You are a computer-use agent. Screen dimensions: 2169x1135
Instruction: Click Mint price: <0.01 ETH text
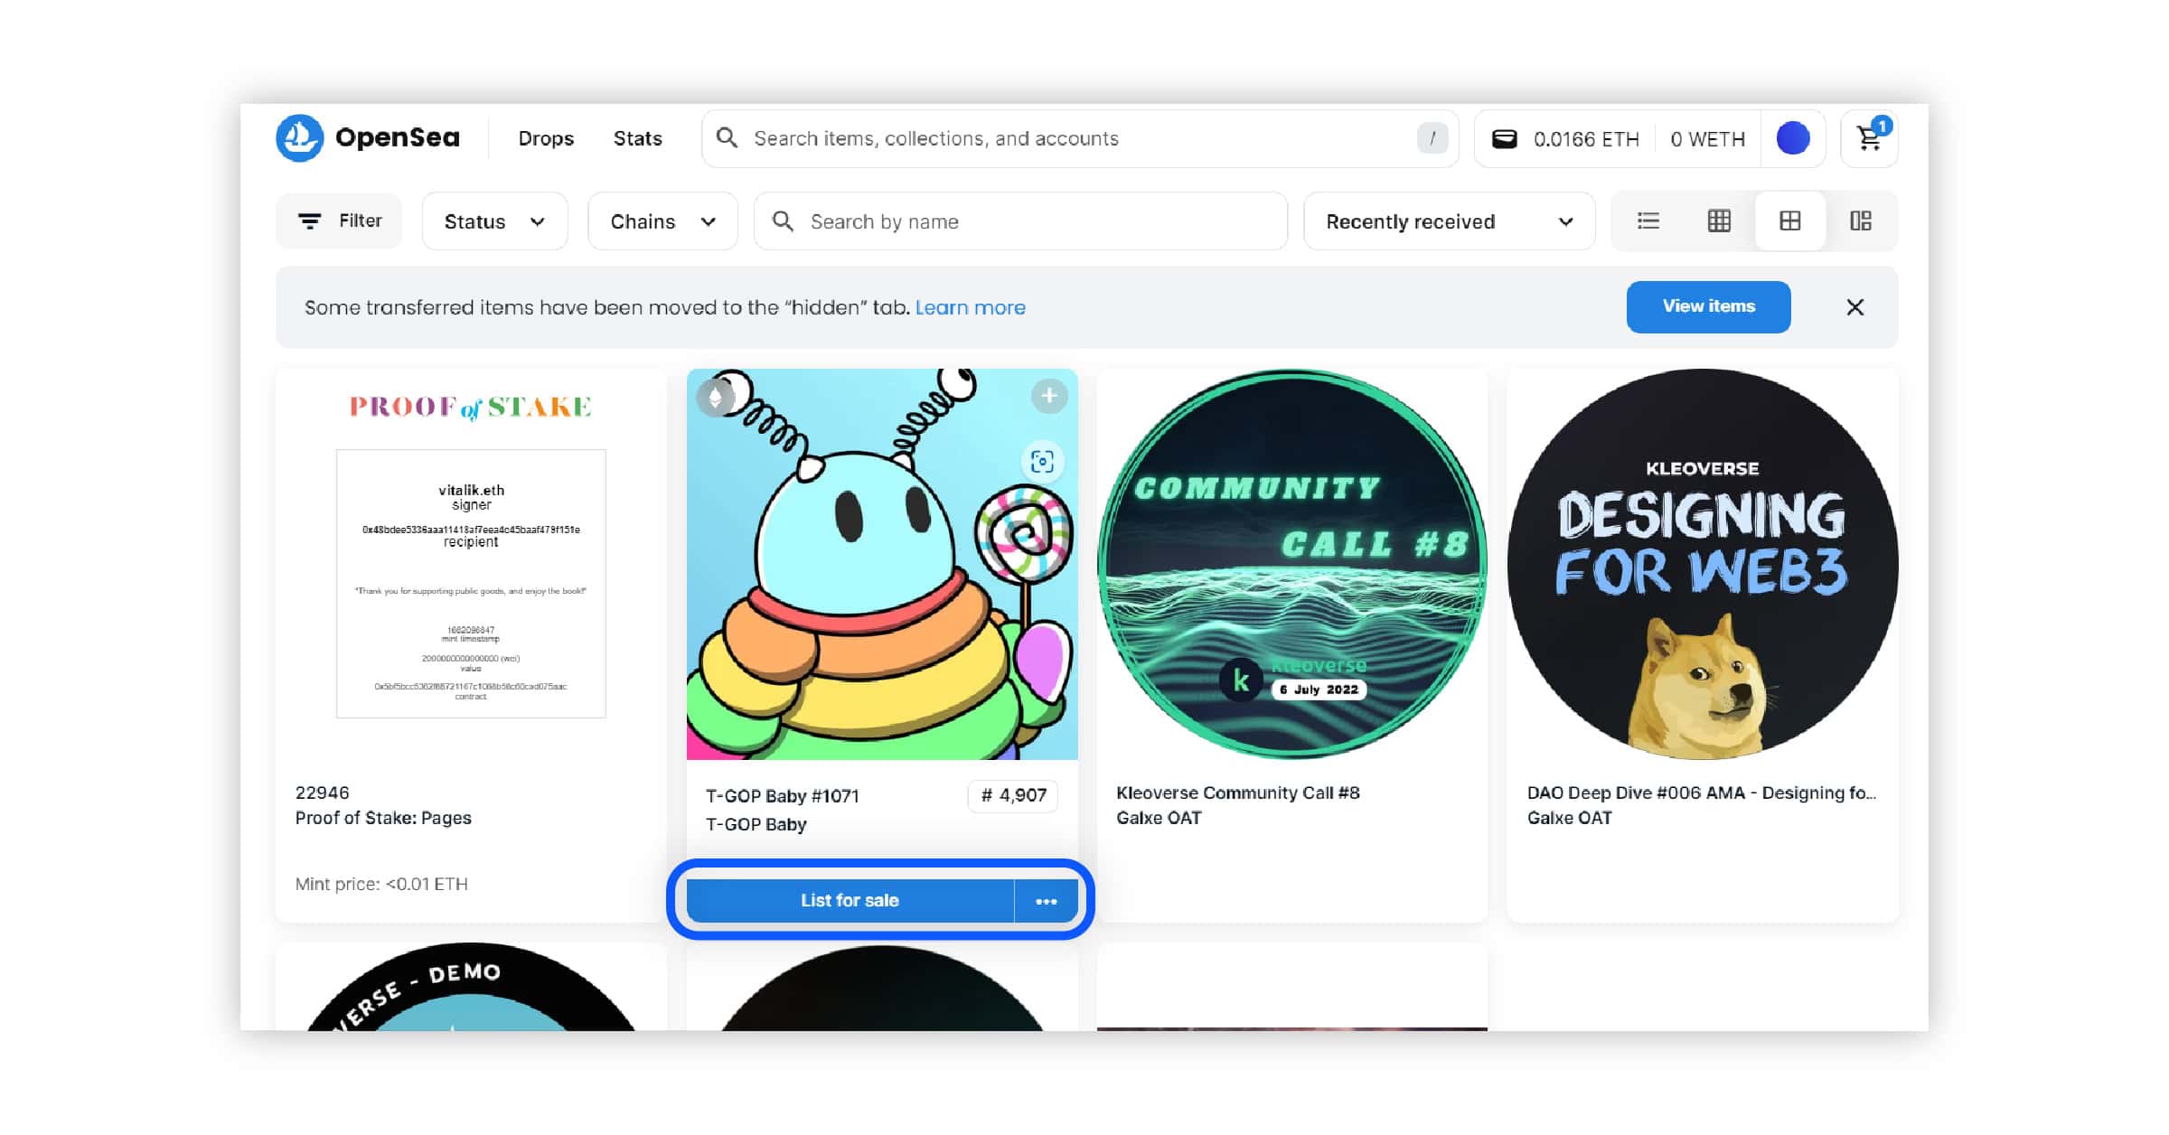pyautogui.click(x=381, y=884)
